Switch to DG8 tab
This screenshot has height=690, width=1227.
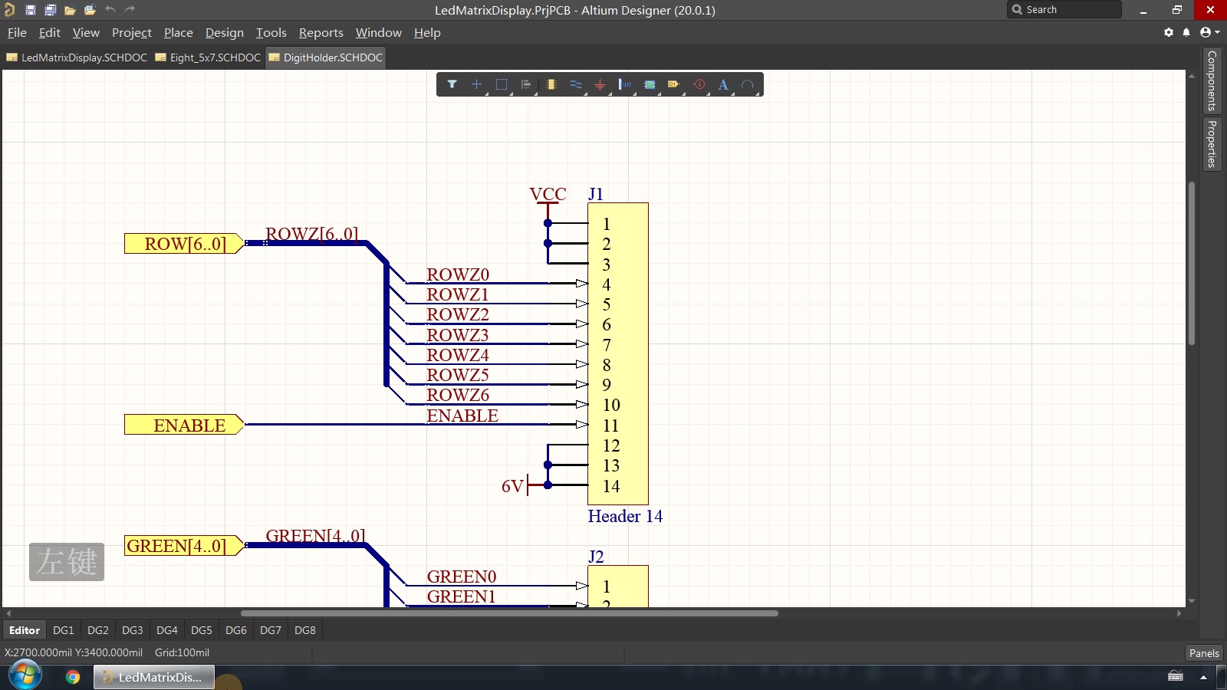click(x=305, y=630)
